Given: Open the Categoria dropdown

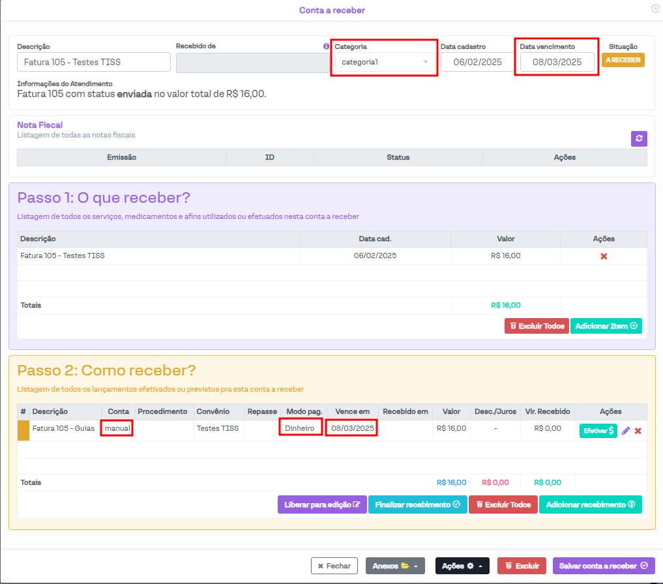Looking at the screenshot, I should (384, 62).
